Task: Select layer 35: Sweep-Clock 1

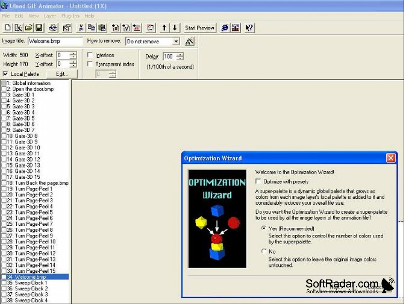Action: click(35, 283)
